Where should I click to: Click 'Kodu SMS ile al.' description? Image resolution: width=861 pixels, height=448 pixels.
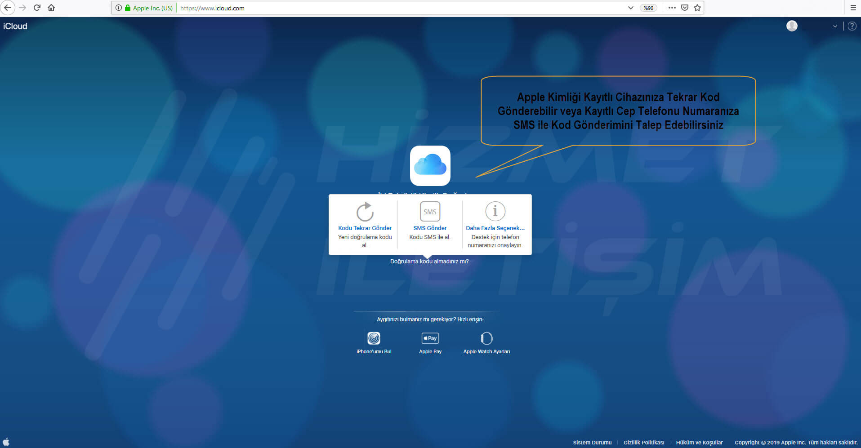coord(430,237)
